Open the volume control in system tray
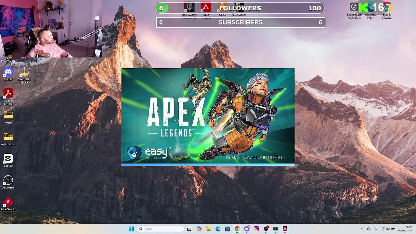 [388, 229]
